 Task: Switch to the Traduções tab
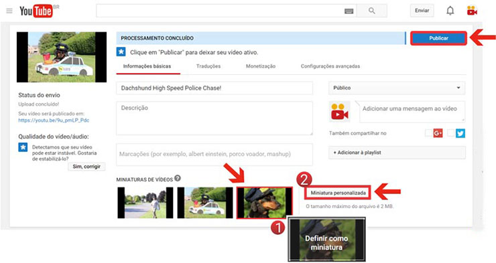pos(208,66)
